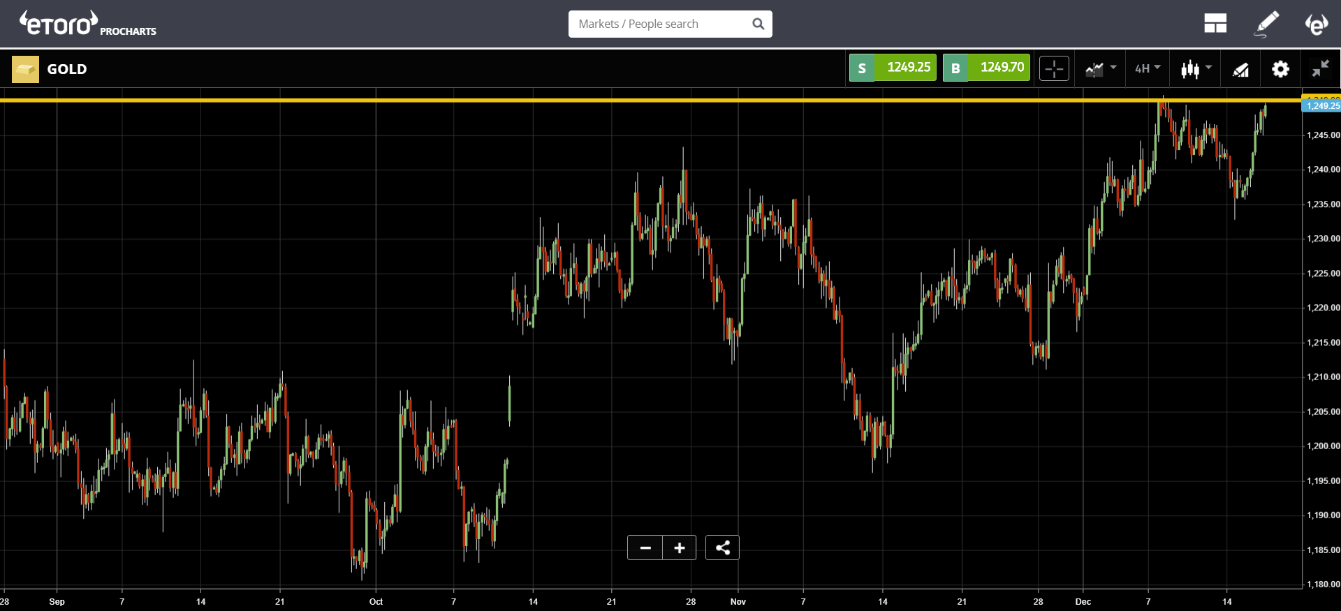Zoom out with the minus button
The height and width of the screenshot is (611, 1341).
point(645,548)
